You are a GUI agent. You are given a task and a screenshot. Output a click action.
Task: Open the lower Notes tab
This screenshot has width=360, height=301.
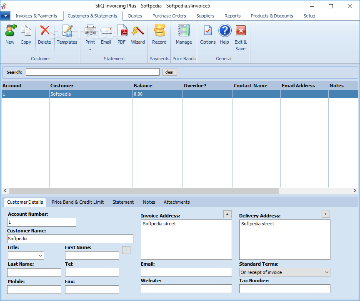(x=149, y=202)
